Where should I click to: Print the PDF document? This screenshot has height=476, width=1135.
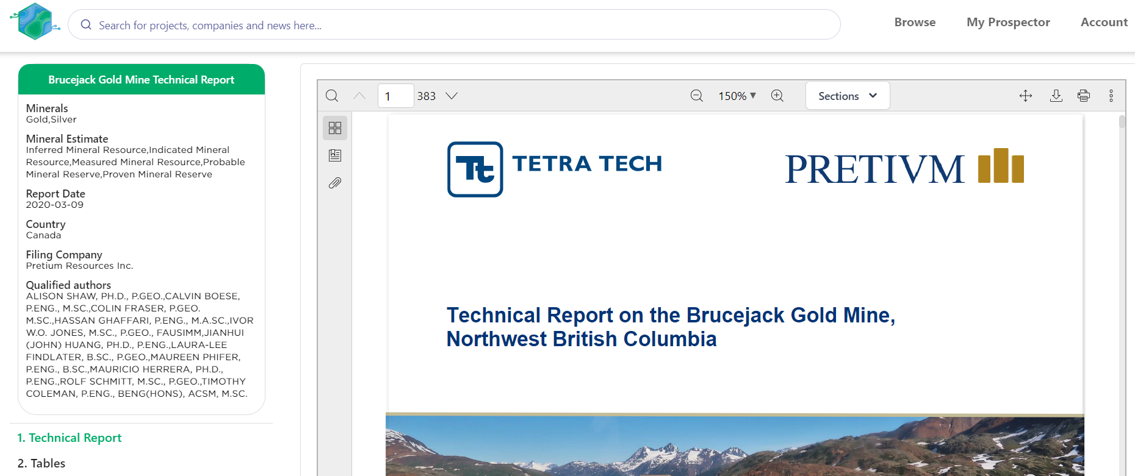1084,96
